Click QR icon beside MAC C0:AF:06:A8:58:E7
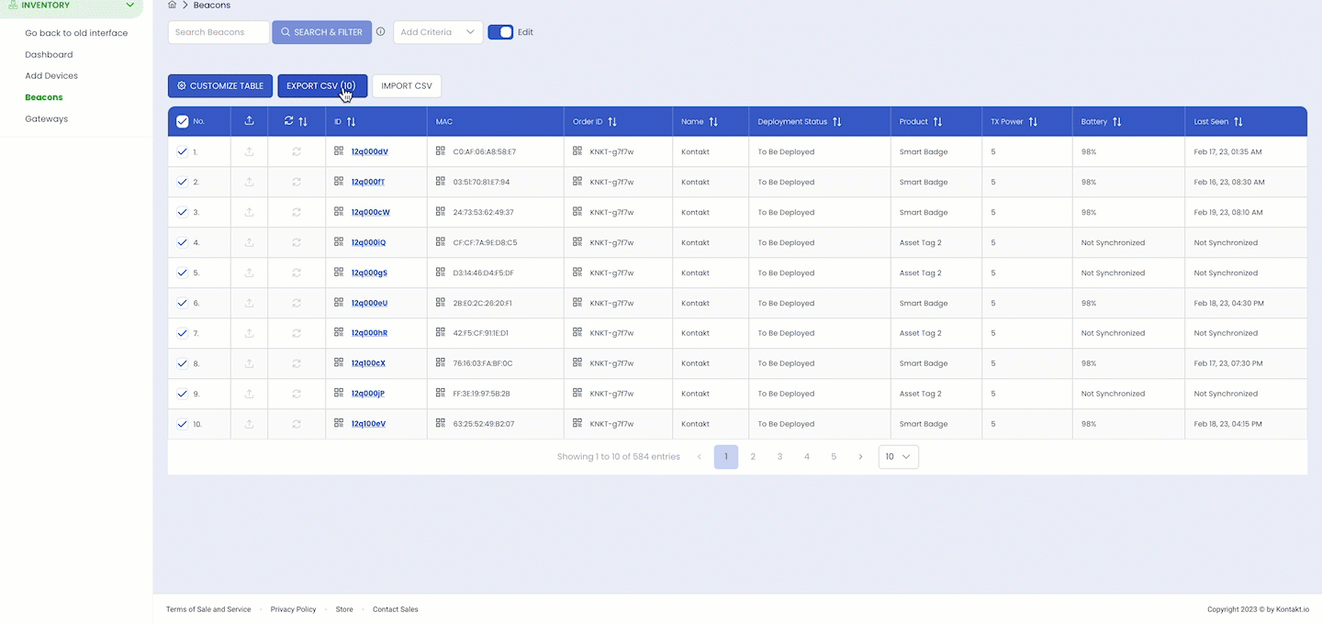1322x624 pixels. click(441, 150)
